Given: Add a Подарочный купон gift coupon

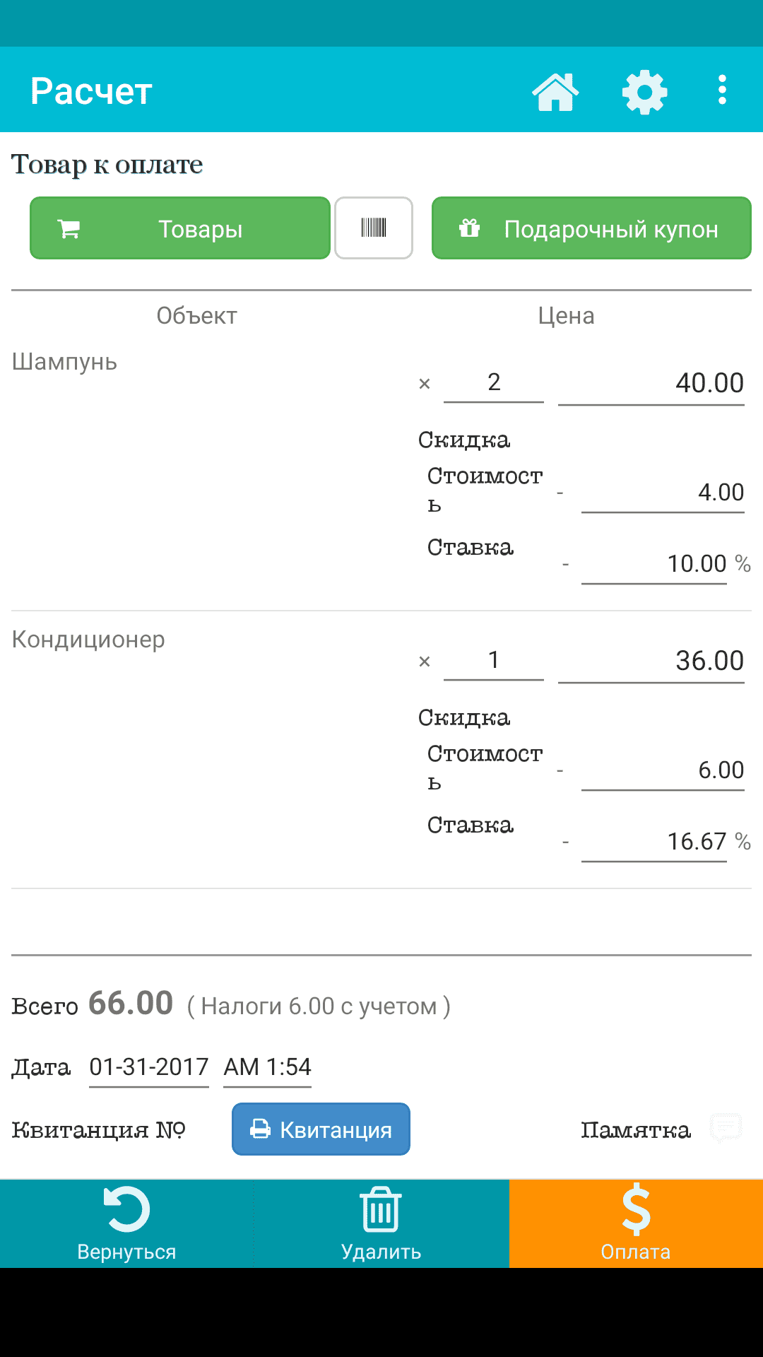Looking at the screenshot, I should [591, 228].
